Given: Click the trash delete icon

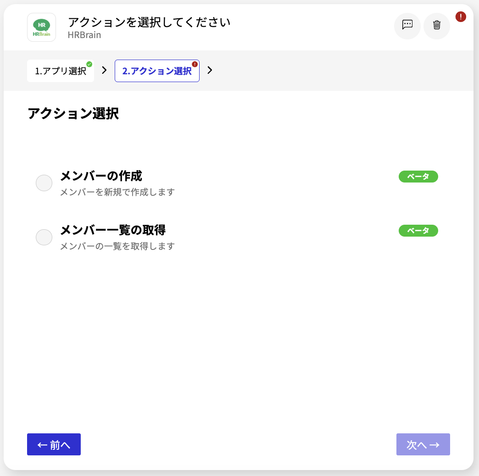Looking at the screenshot, I should tap(436, 26).
